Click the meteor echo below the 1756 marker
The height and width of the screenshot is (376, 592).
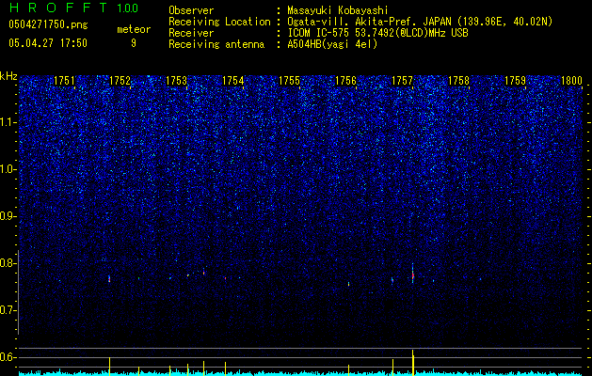click(x=348, y=284)
